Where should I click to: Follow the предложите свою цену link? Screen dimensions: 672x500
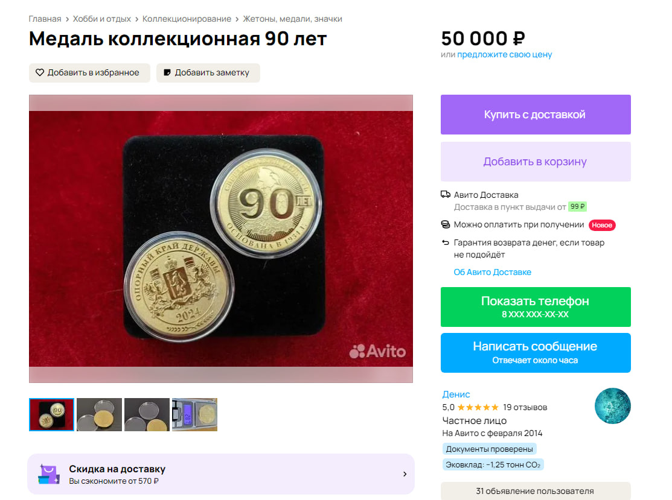click(504, 54)
